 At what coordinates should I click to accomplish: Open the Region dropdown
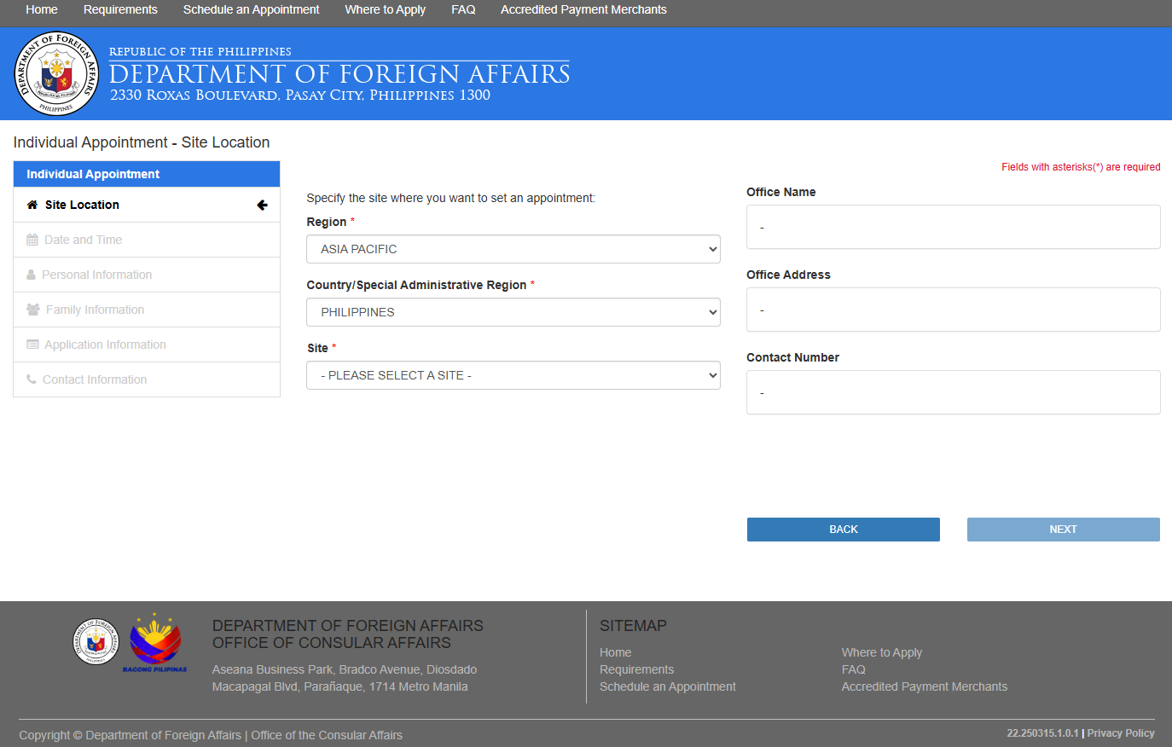click(513, 248)
